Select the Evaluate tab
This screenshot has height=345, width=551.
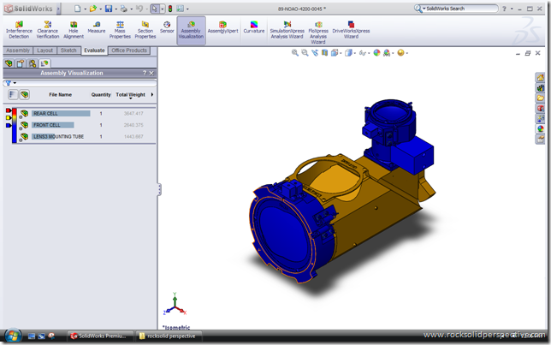[x=94, y=51]
